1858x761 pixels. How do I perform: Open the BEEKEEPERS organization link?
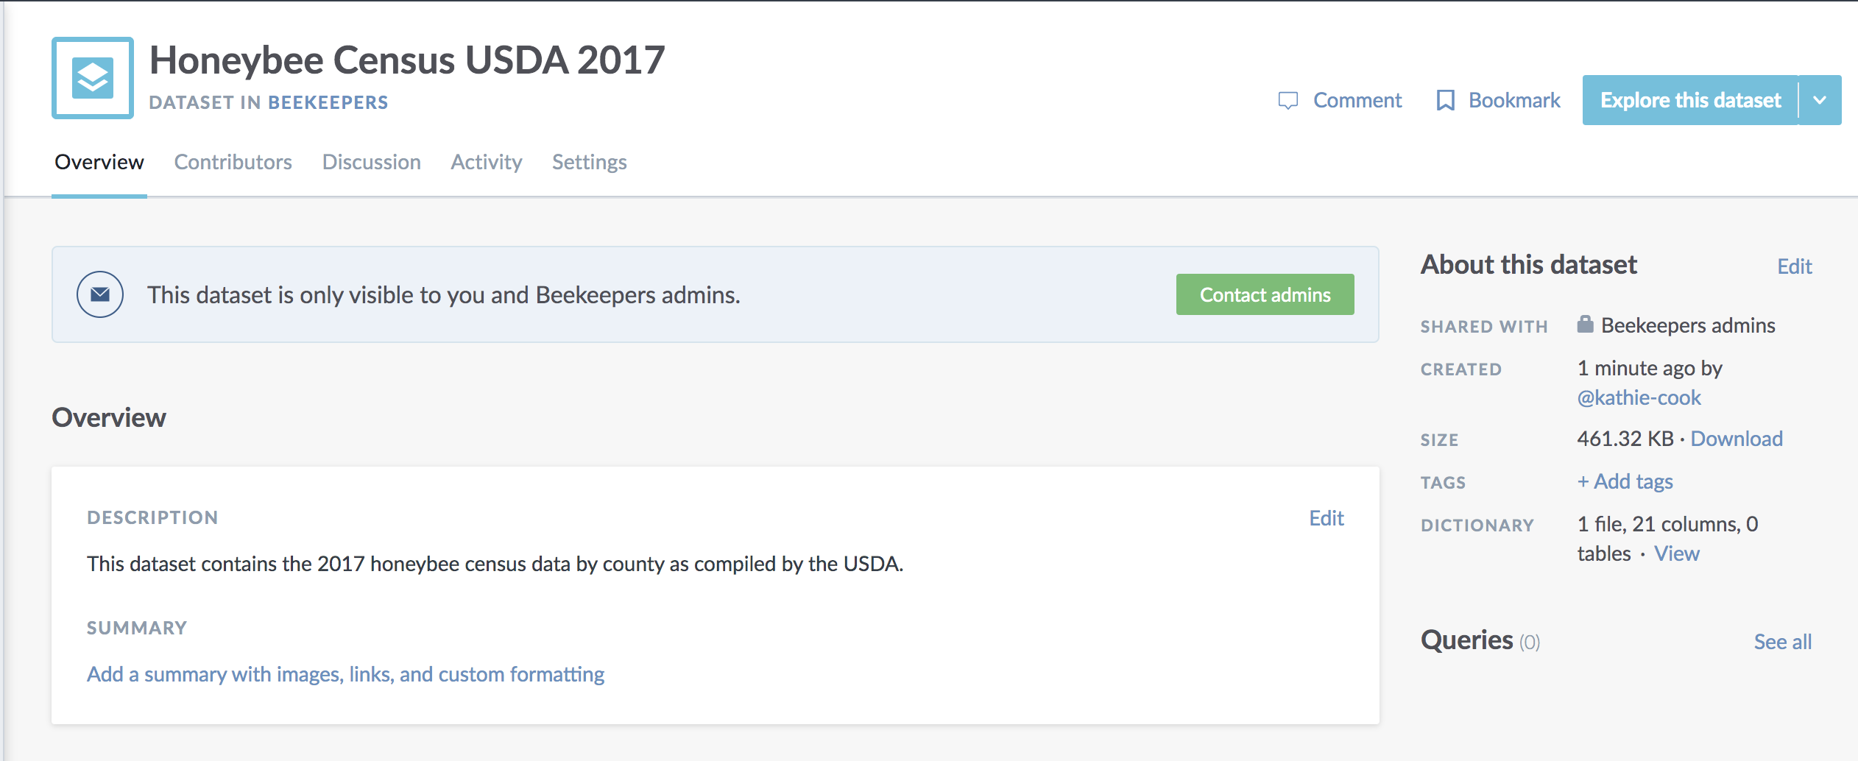328,102
